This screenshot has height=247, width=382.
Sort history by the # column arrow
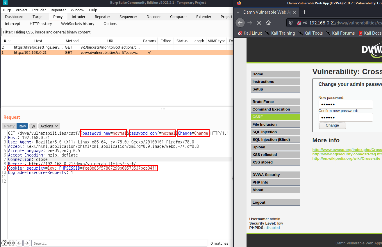(x=9, y=41)
